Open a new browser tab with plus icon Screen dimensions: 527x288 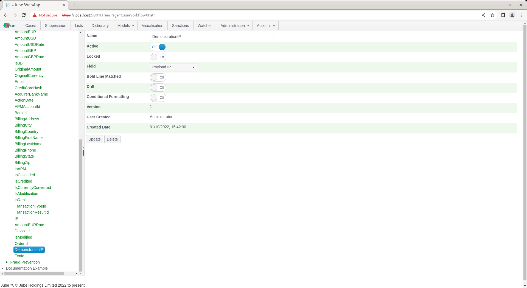(x=74, y=5)
